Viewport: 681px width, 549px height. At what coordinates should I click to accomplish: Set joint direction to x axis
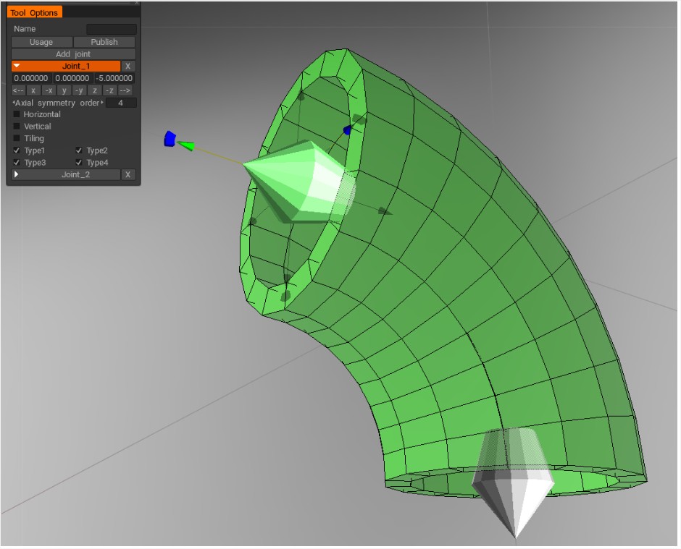pos(33,90)
